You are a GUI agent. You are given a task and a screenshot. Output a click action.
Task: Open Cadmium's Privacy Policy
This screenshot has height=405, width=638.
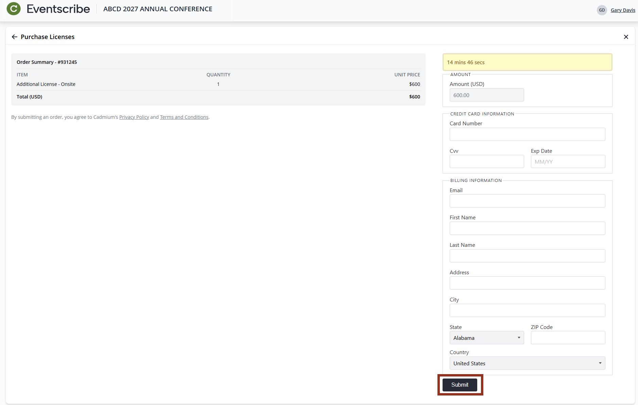pos(134,117)
